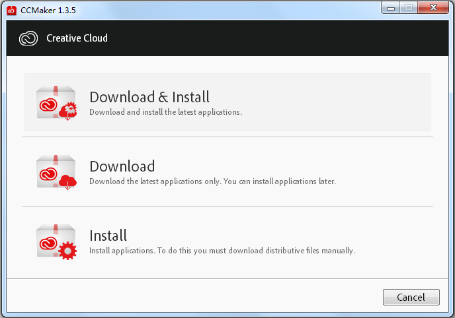Choose the "Download & Install" heading
This screenshot has width=455, height=318.
149,97
